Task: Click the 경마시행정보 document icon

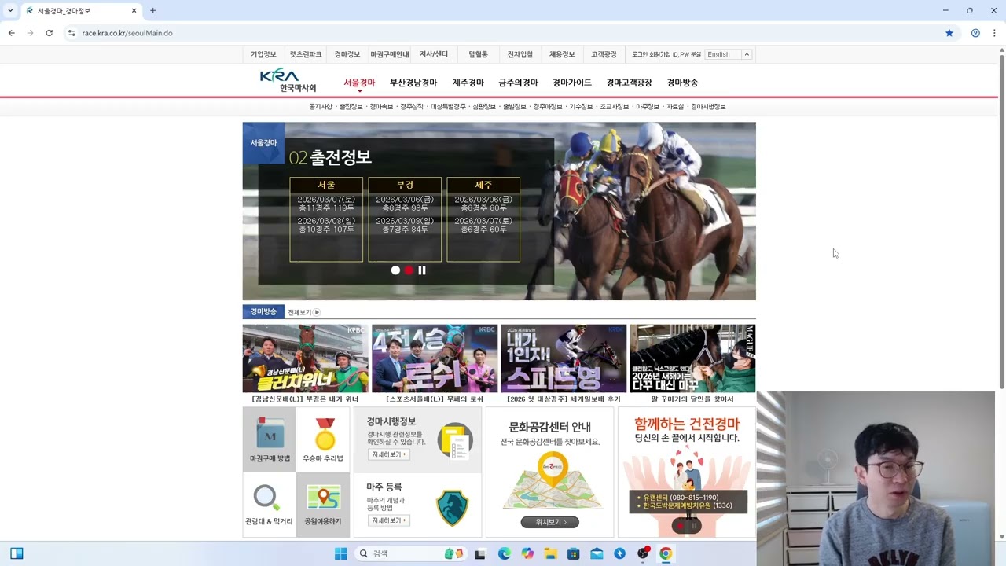Action: click(x=454, y=441)
